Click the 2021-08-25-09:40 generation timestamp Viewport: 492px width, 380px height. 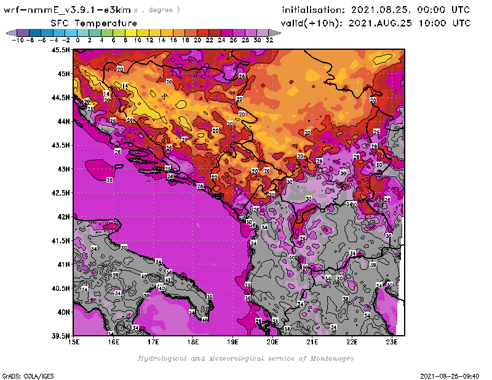click(x=450, y=376)
